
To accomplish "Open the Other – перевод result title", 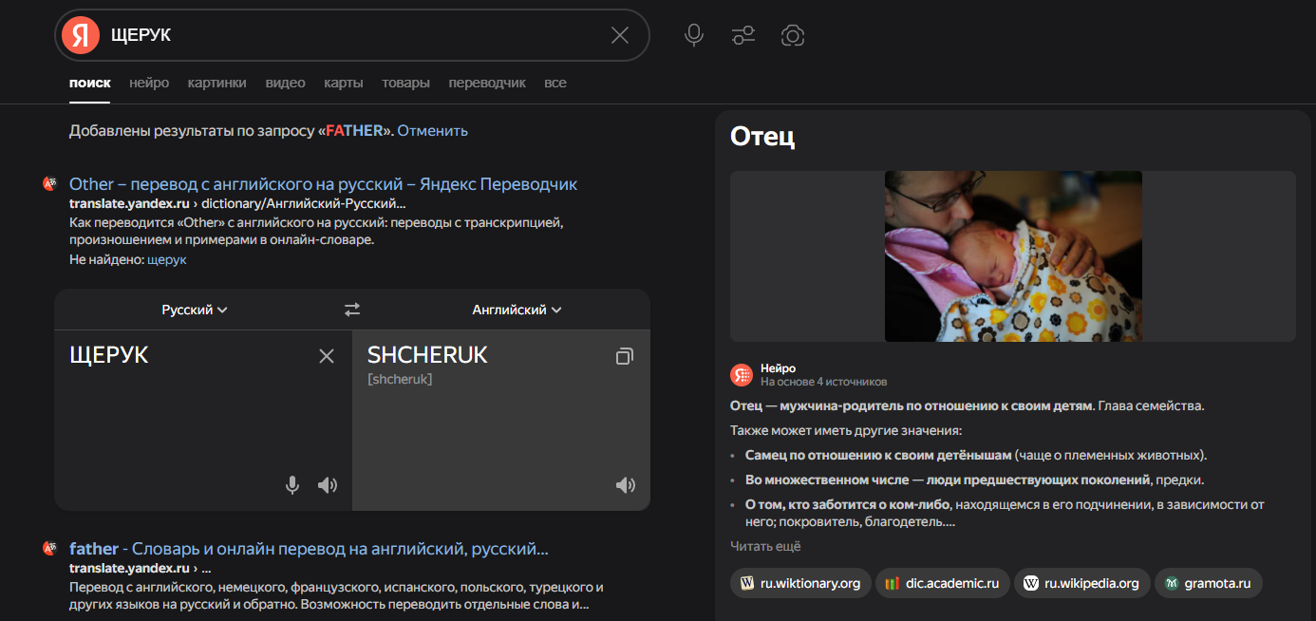I will click(x=323, y=184).
